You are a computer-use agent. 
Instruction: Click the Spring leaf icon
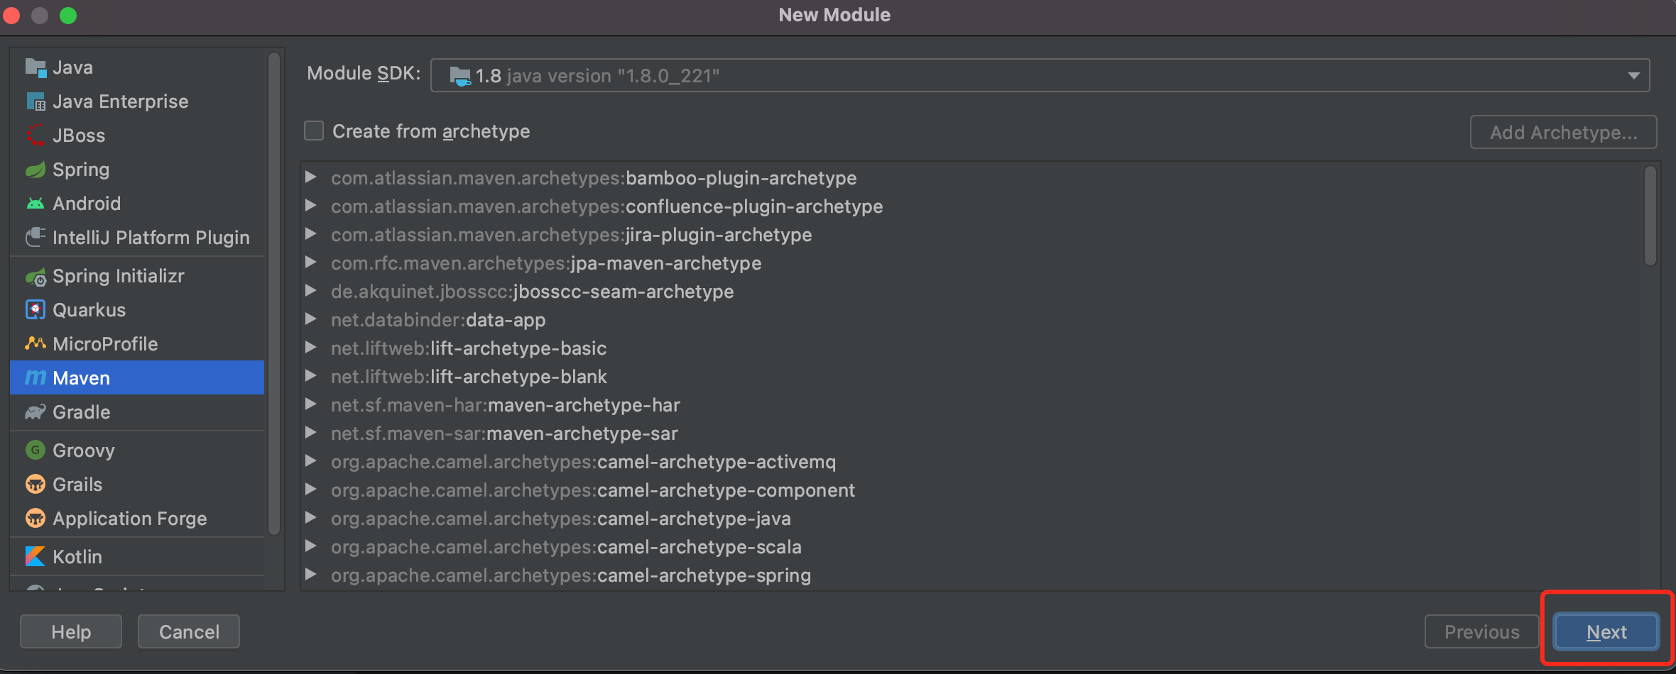(x=35, y=170)
